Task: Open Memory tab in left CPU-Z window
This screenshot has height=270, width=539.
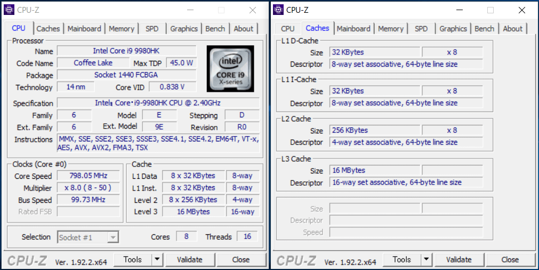Action: click(x=122, y=29)
